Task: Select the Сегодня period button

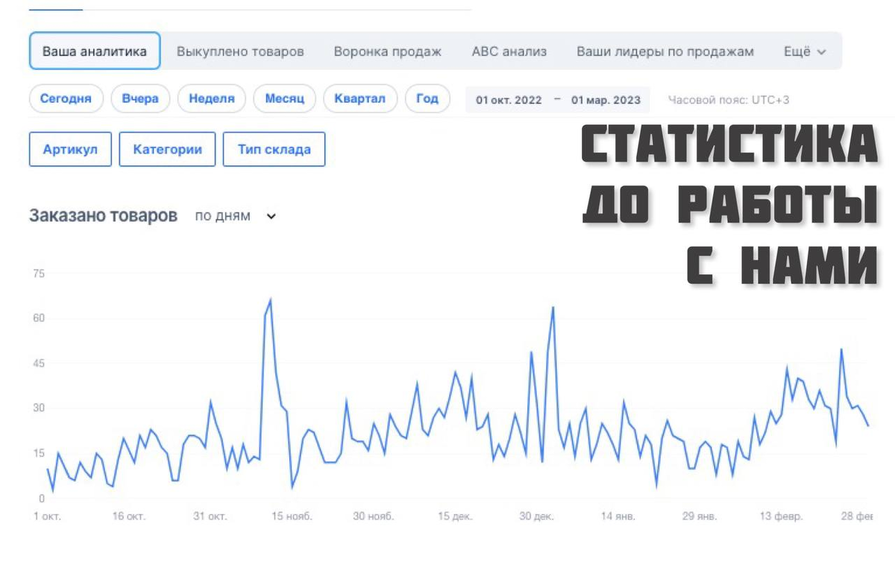Action: [x=66, y=98]
